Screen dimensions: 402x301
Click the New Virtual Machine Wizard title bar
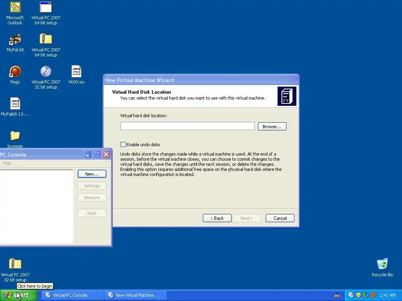coord(201,80)
